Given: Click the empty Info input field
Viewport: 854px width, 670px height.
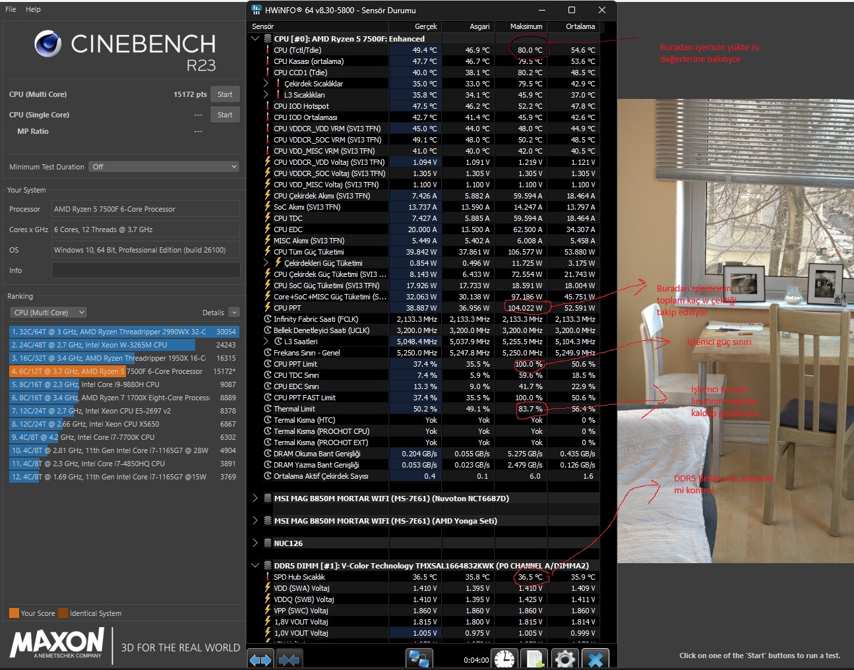Looking at the screenshot, I should pos(146,270).
